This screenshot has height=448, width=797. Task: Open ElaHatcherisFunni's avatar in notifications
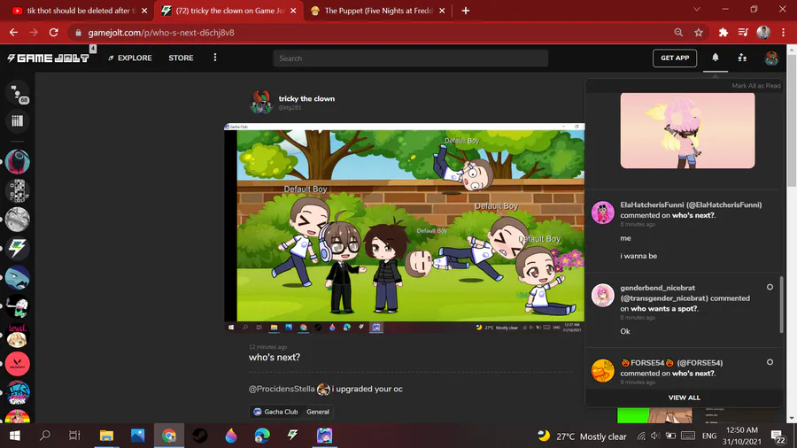pyautogui.click(x=602, y=212)
